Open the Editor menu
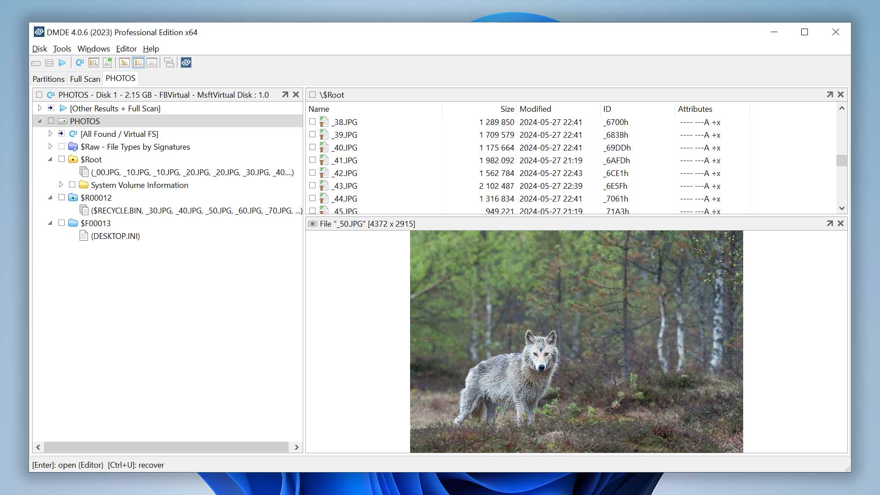The image size is (880, 495). (x=126, y=49)
